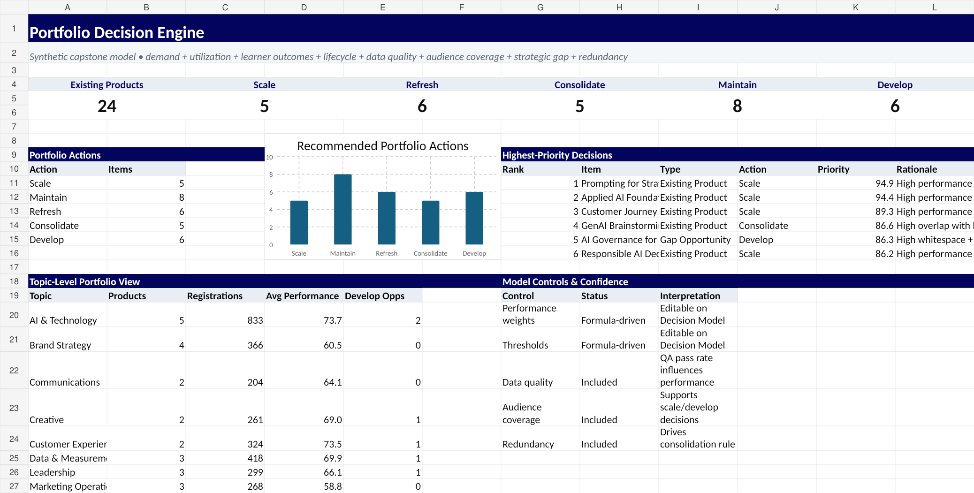The image size is (974, 493).
Task: Select the 'Model Controls & Confidence' header
Action: (738, 281)
